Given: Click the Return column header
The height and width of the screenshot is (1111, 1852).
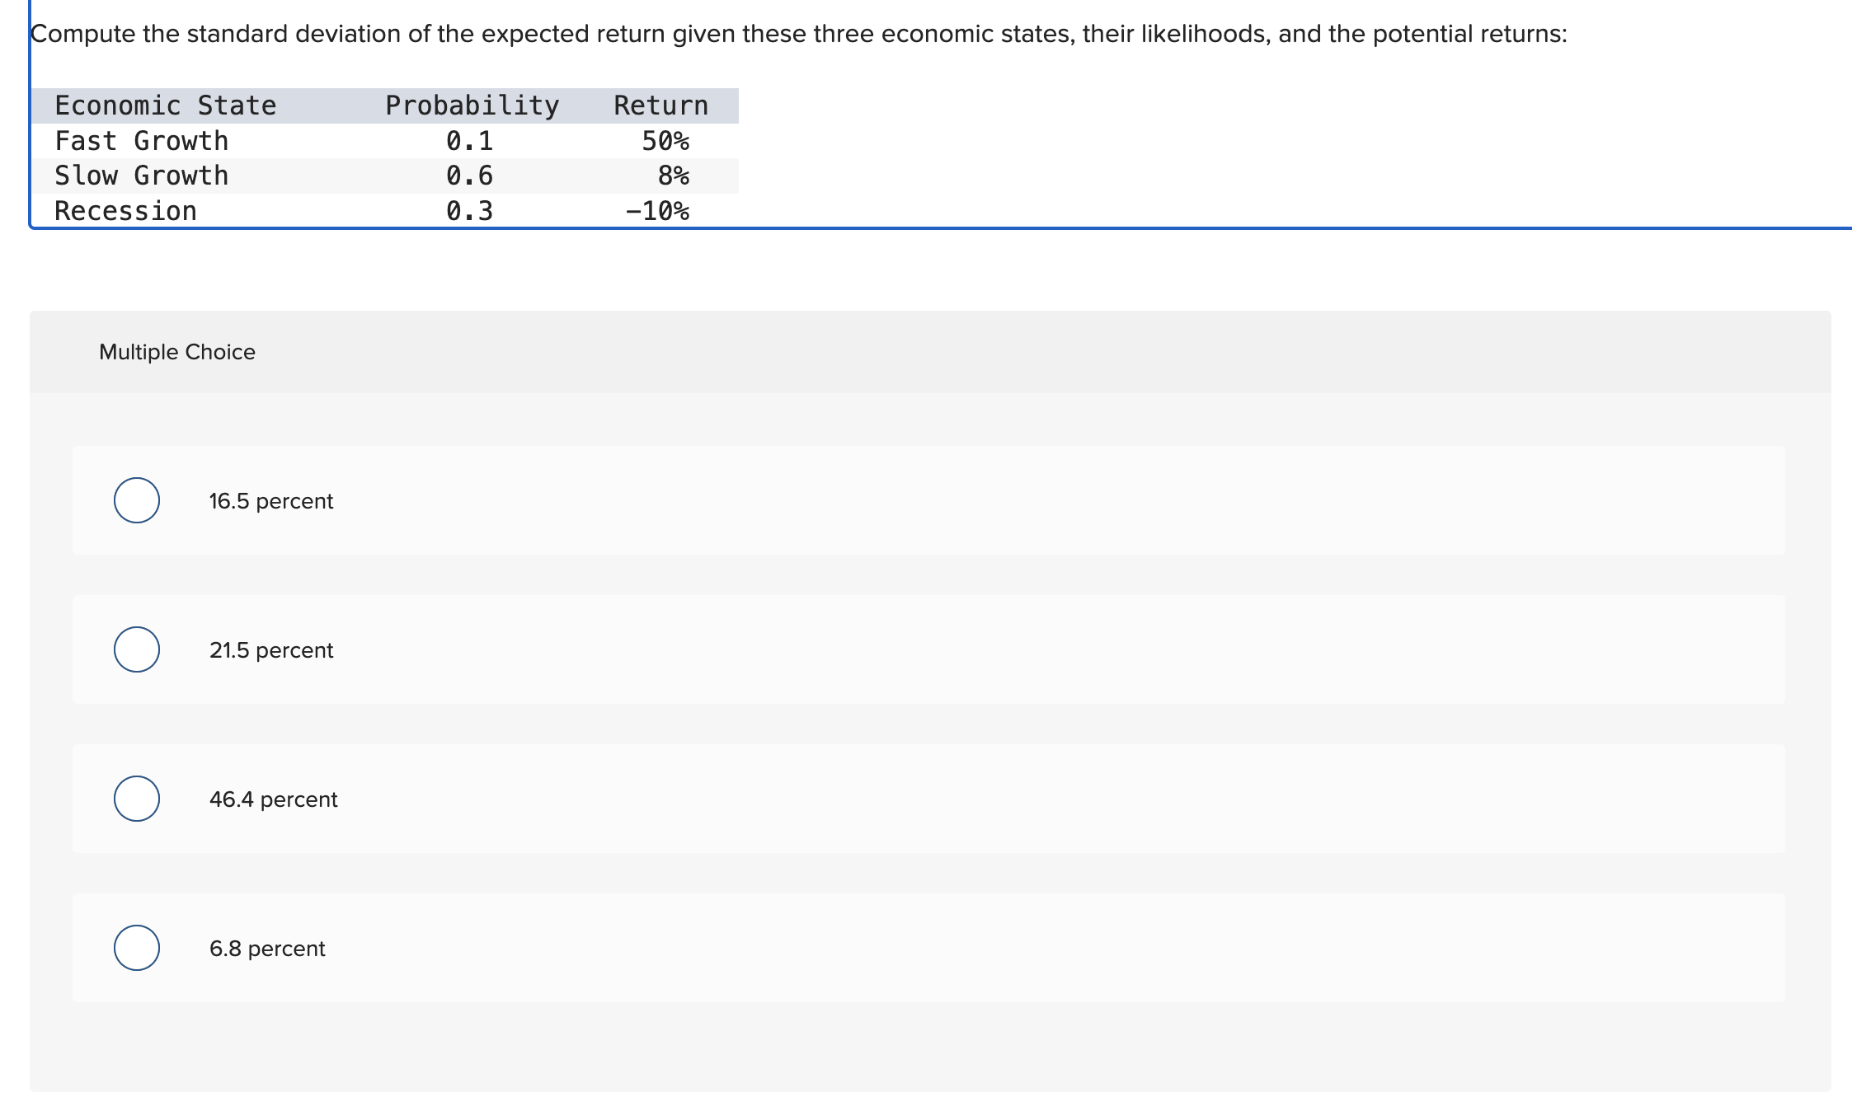Looking at the screenshot, I should [x=659, y=104].
